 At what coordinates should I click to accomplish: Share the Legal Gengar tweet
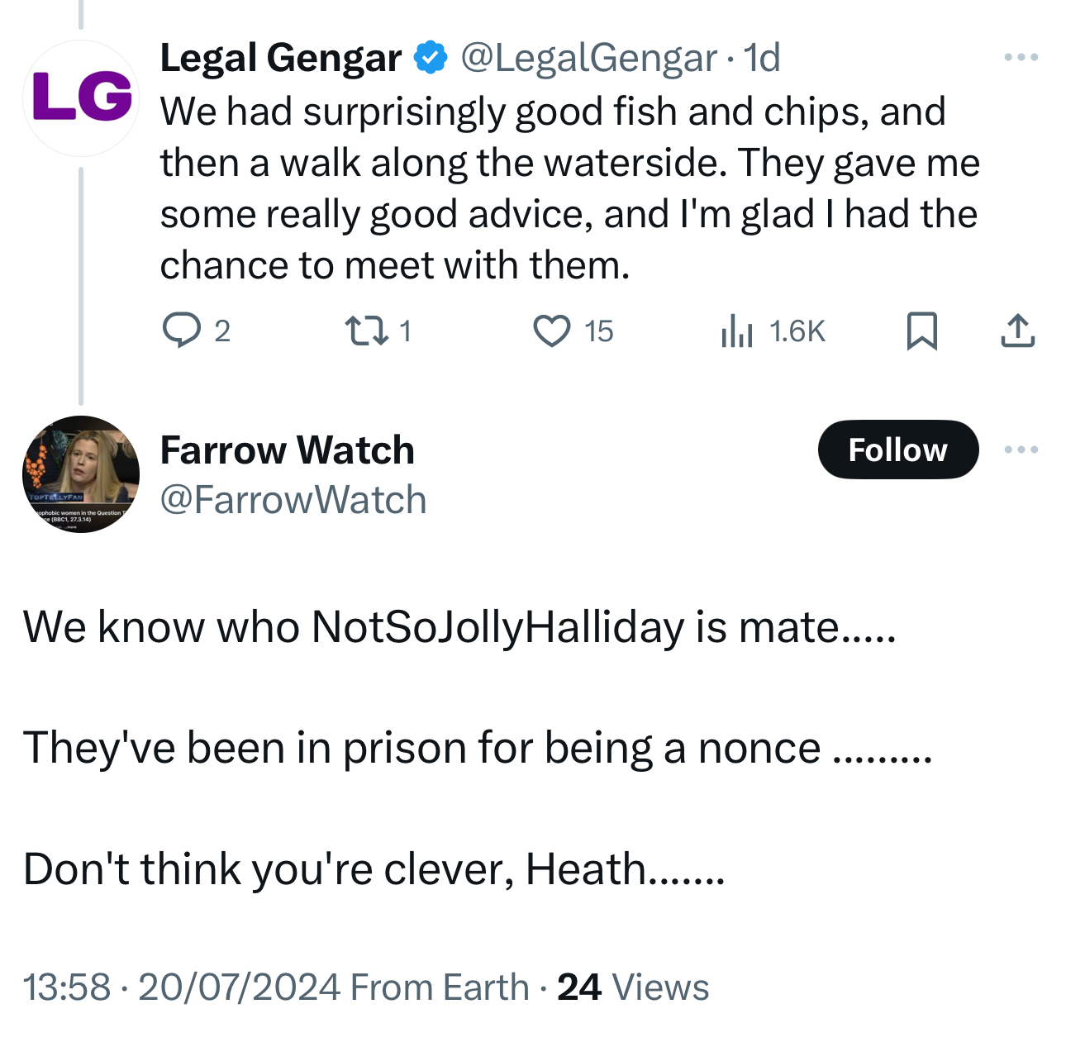click(x=1017, y=331)
